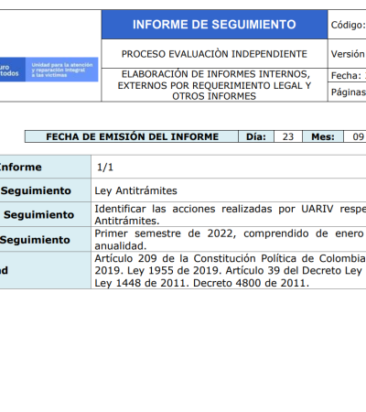Click the Primer semestre de 2022 cell
The image size is (366, 412).
[x=229, y=239]
